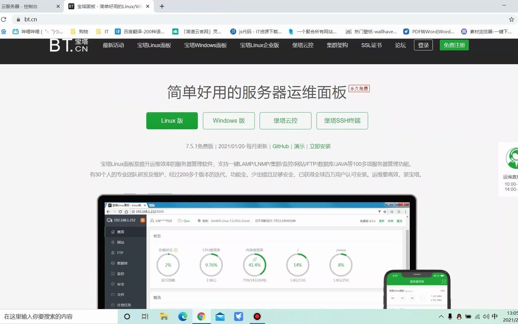Open Task View on taskbar

point(145,316)
